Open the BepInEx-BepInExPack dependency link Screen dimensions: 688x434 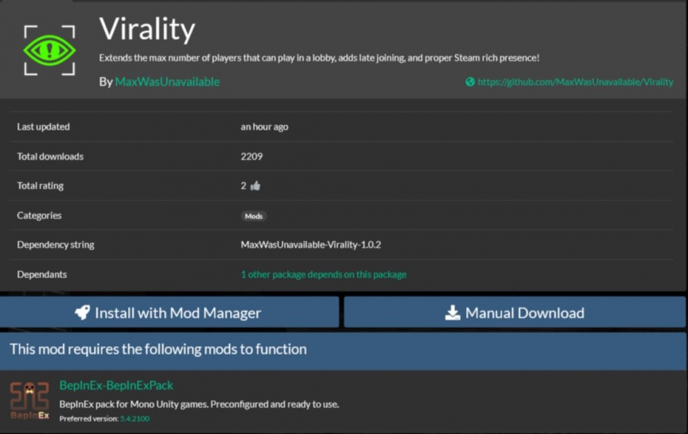coord(116,386)
